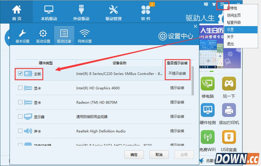Check the Intel HD Graphics 4600 checkbox
The height and width of the screenshot is (166, 261).
pyautogui.click(x=20, y=88)
